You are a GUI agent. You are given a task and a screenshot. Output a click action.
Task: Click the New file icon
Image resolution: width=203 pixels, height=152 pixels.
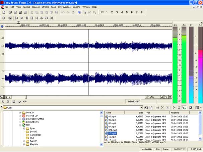click(x=4, y=12)
